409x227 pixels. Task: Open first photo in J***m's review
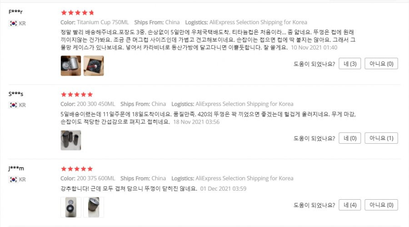coord(71,207)
